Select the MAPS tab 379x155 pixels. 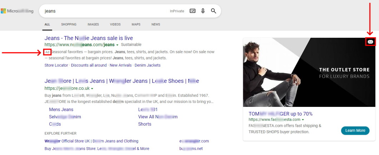pos(136,24)
